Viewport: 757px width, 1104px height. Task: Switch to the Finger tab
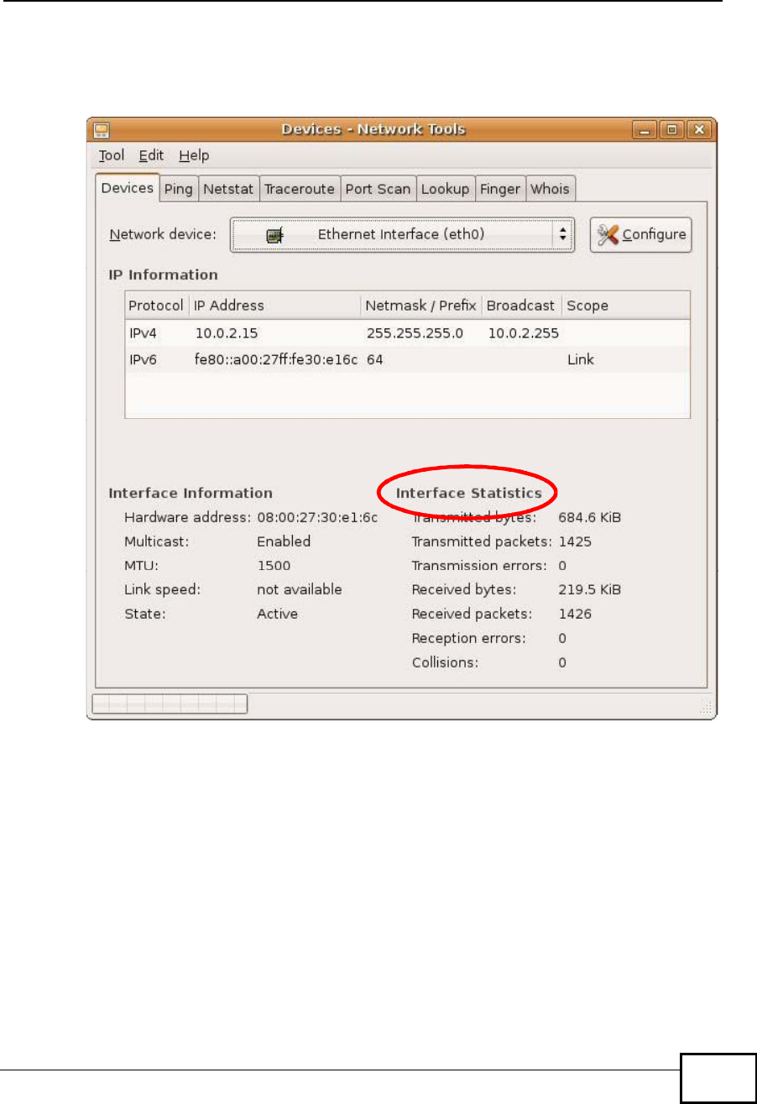pyautogui.click(x=500, y=189)
